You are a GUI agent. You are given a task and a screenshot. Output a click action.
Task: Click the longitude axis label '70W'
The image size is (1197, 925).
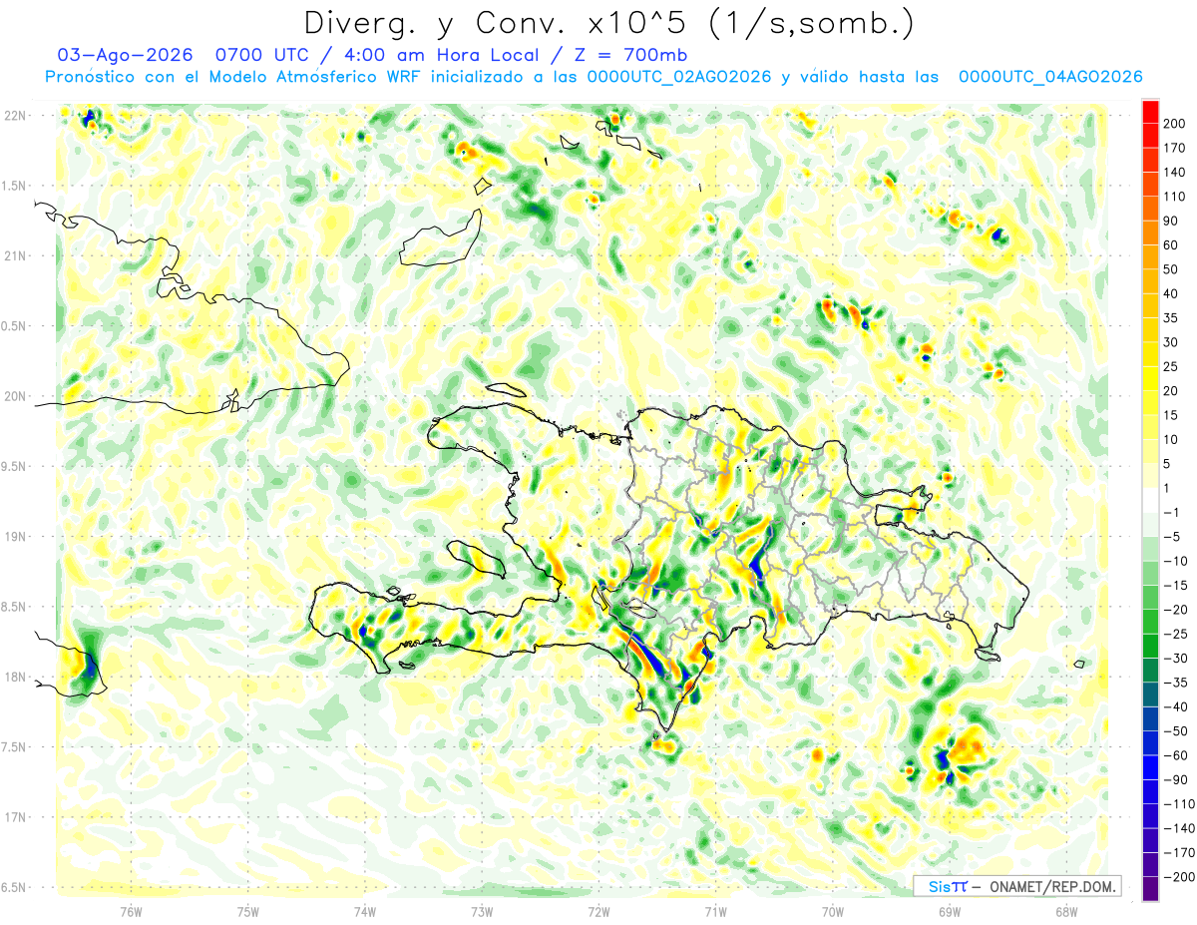pyautogui.click(x=833, y=912)
